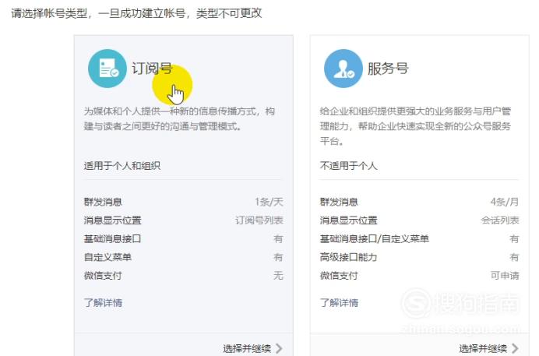Click the 订阅号 description paragraph
Viewport: 539px width, 356px height.
click(x=179, y=119)
